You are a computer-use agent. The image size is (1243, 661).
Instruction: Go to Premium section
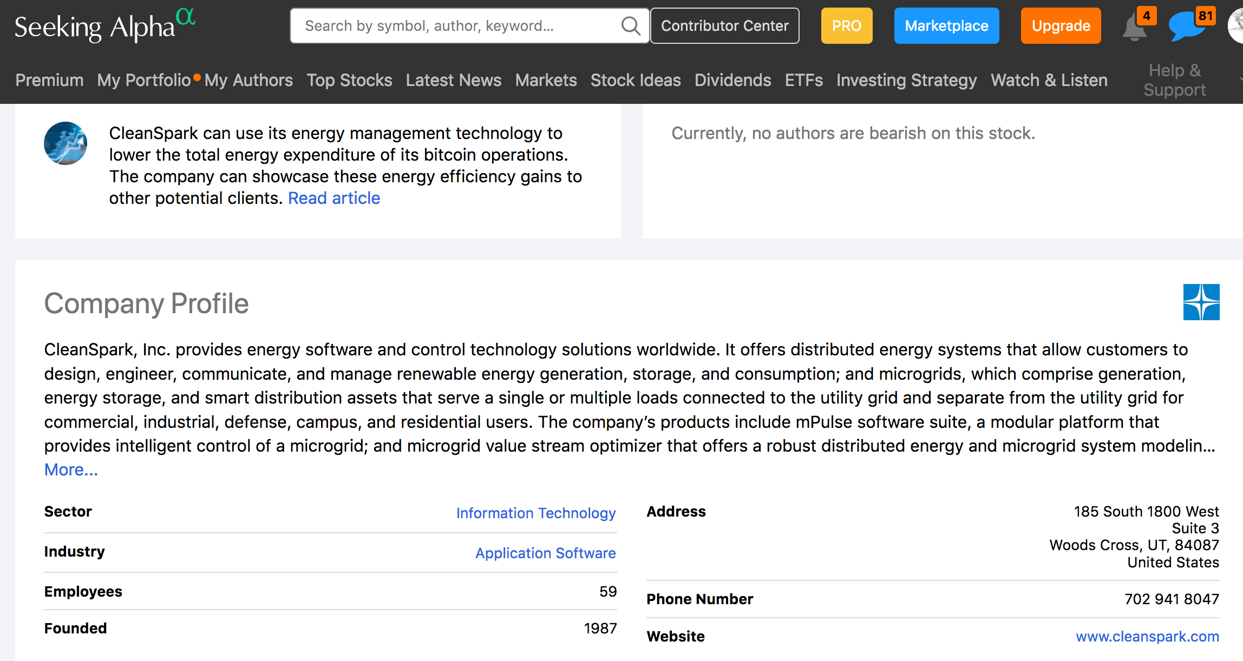pyautogui.click(x=49, y=80)
